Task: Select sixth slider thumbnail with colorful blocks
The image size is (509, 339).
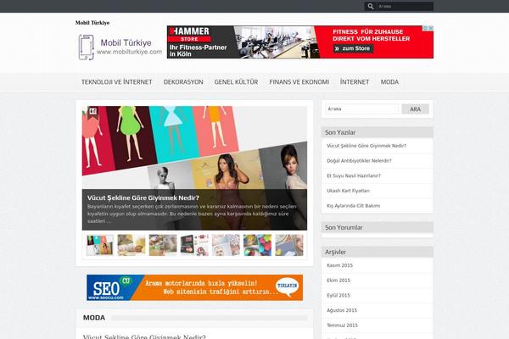Action: click(x=257, y=245)
